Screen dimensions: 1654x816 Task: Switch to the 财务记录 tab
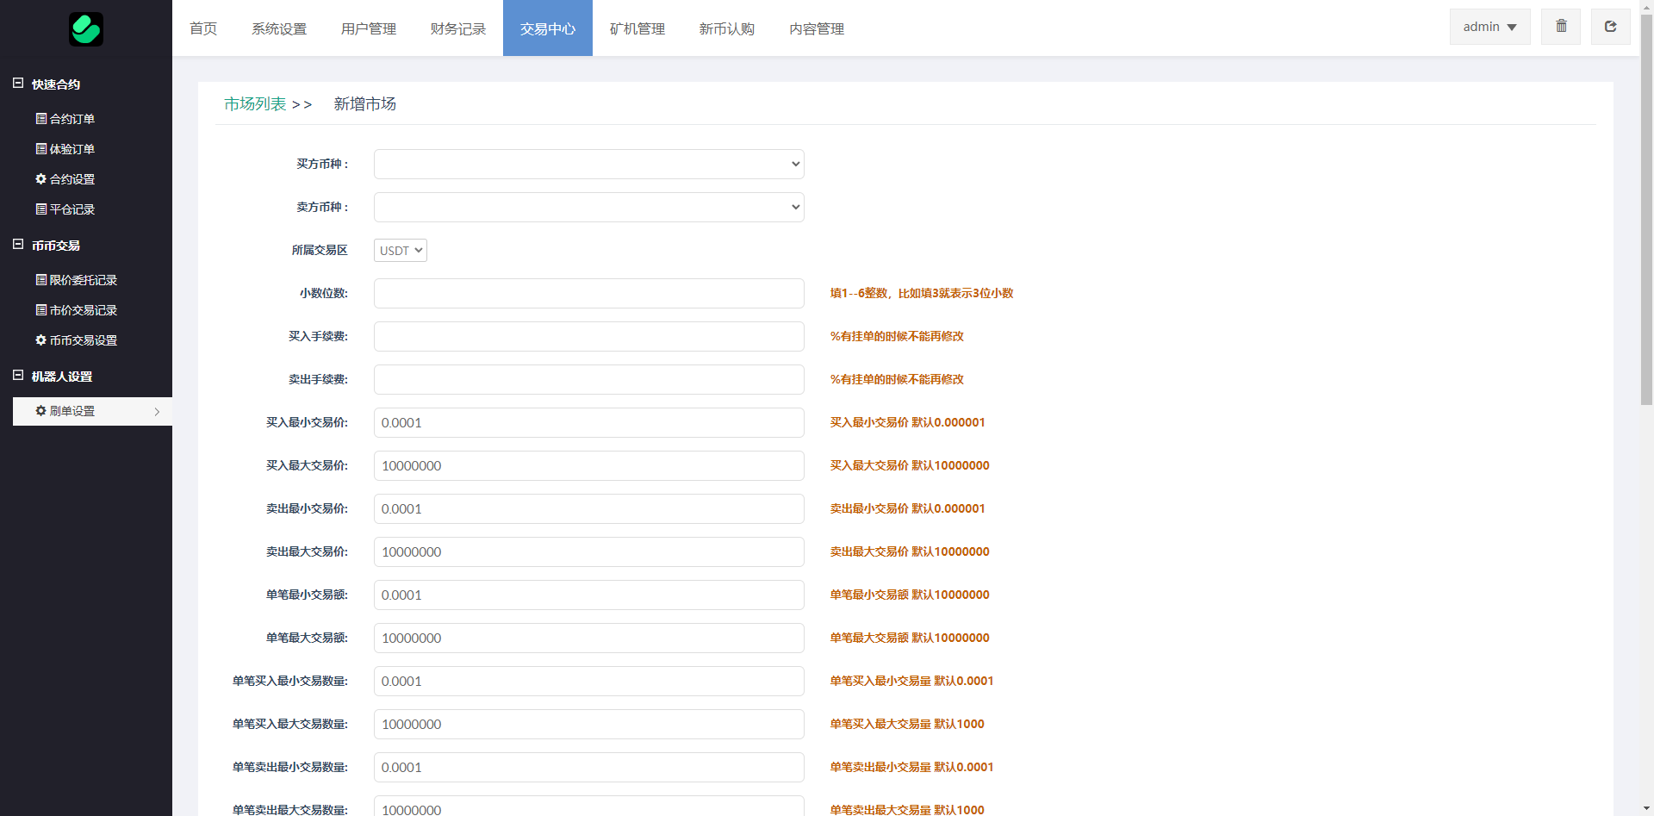click(x=457, y=28)
